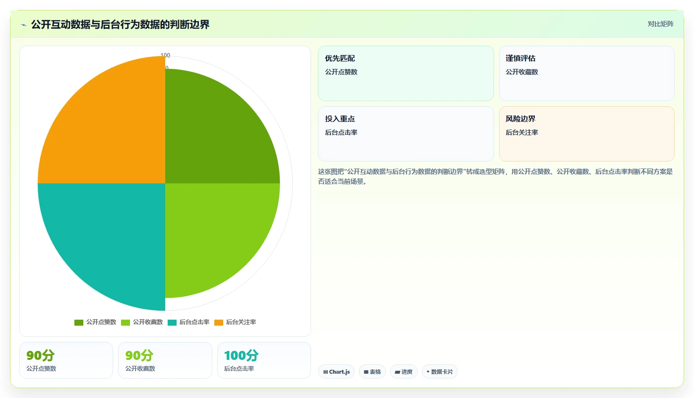The height and width of the screenshot is (398, 694).
Task: Toggle 后台点击率 legend swatch
Action: (172, 322)
